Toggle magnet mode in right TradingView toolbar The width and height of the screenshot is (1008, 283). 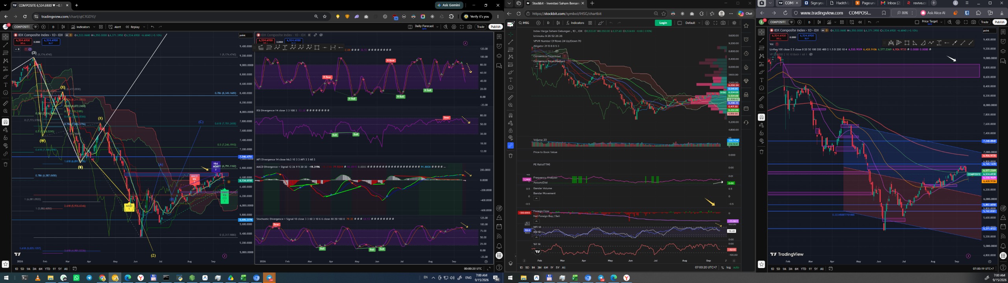pyautogui.click(x=762, y=117)
